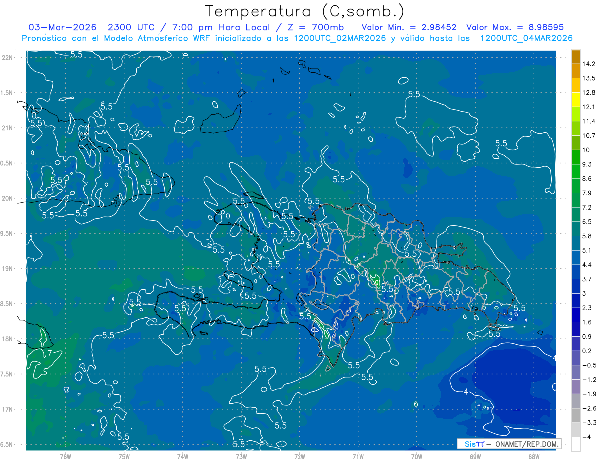Viewport: 599px width, 463px height.
Task: Click the "SisTT - ONAMET/REP.DOM." credit label
Action: (509, 444)
